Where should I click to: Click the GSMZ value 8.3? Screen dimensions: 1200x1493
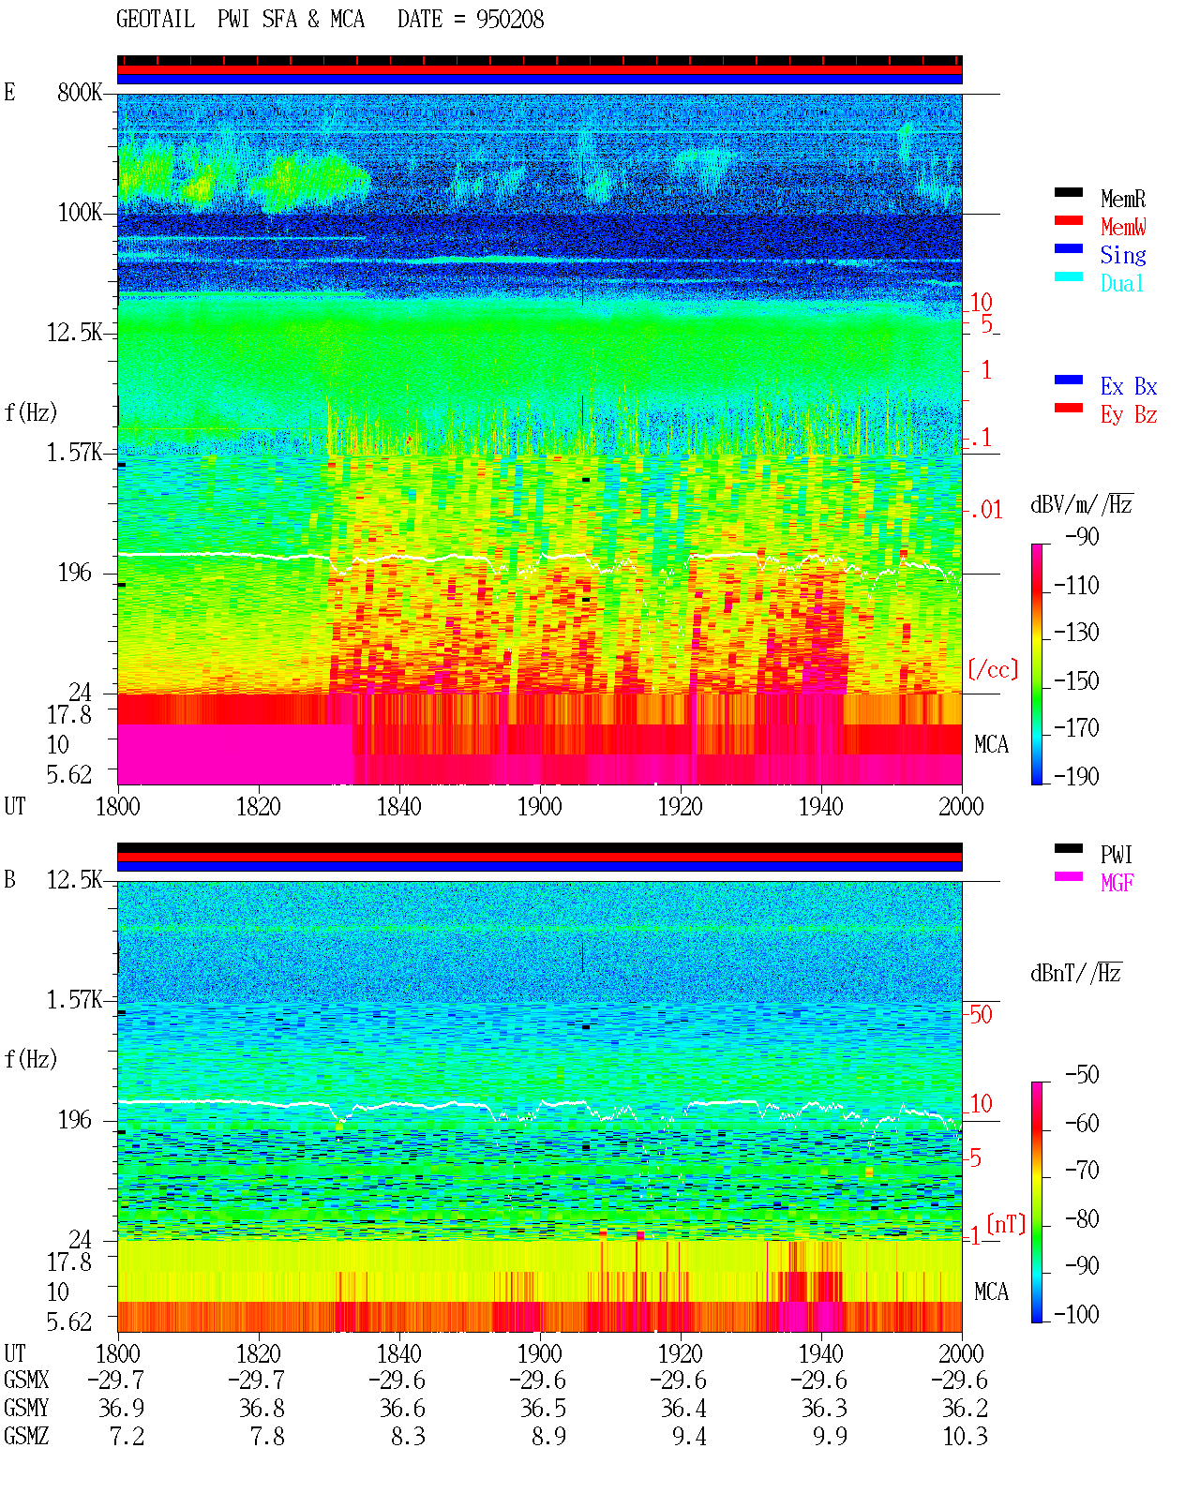pyautogui.click(x=409, y=1436)
